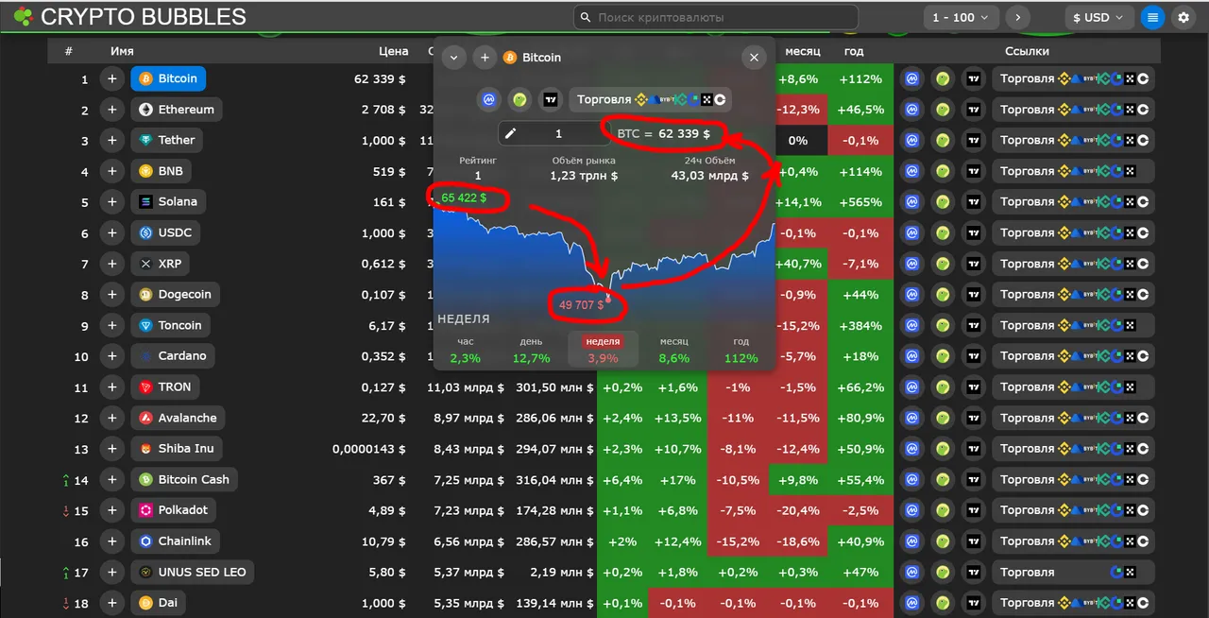1209x618 pixels.
Task: Open CoinMarketCap icon in Dogecoin row
Action: point(911,295)
